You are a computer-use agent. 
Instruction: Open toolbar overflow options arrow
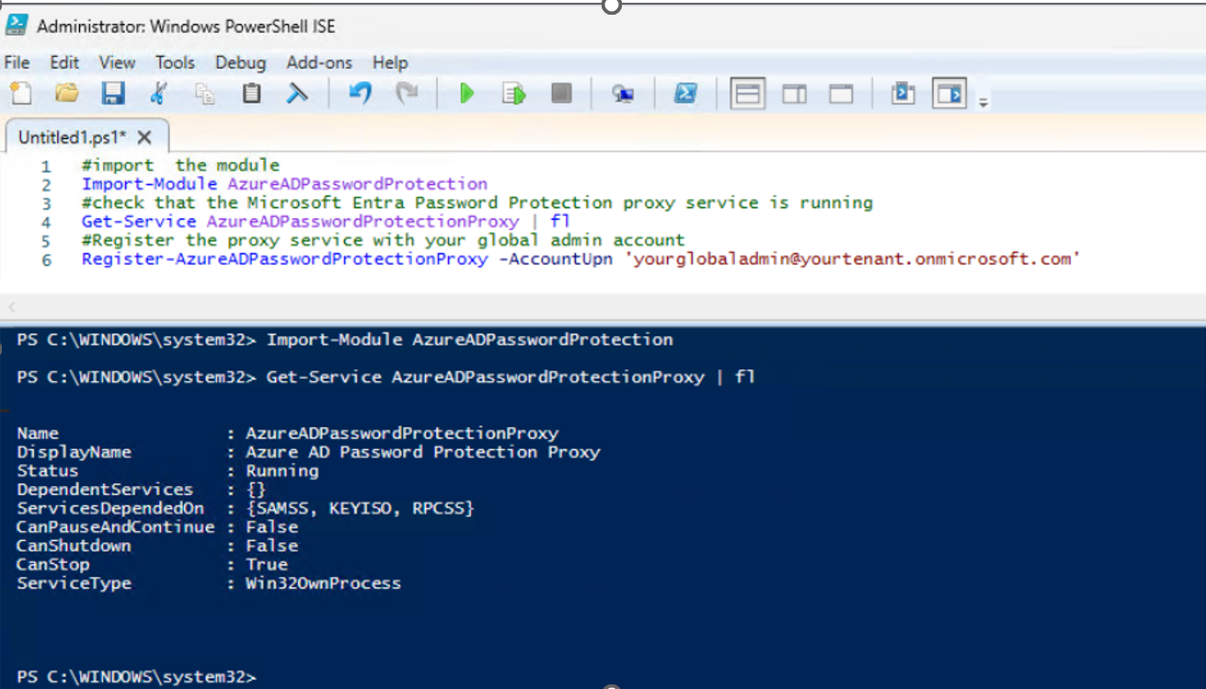pyautogui.click(x=983, y=102)
